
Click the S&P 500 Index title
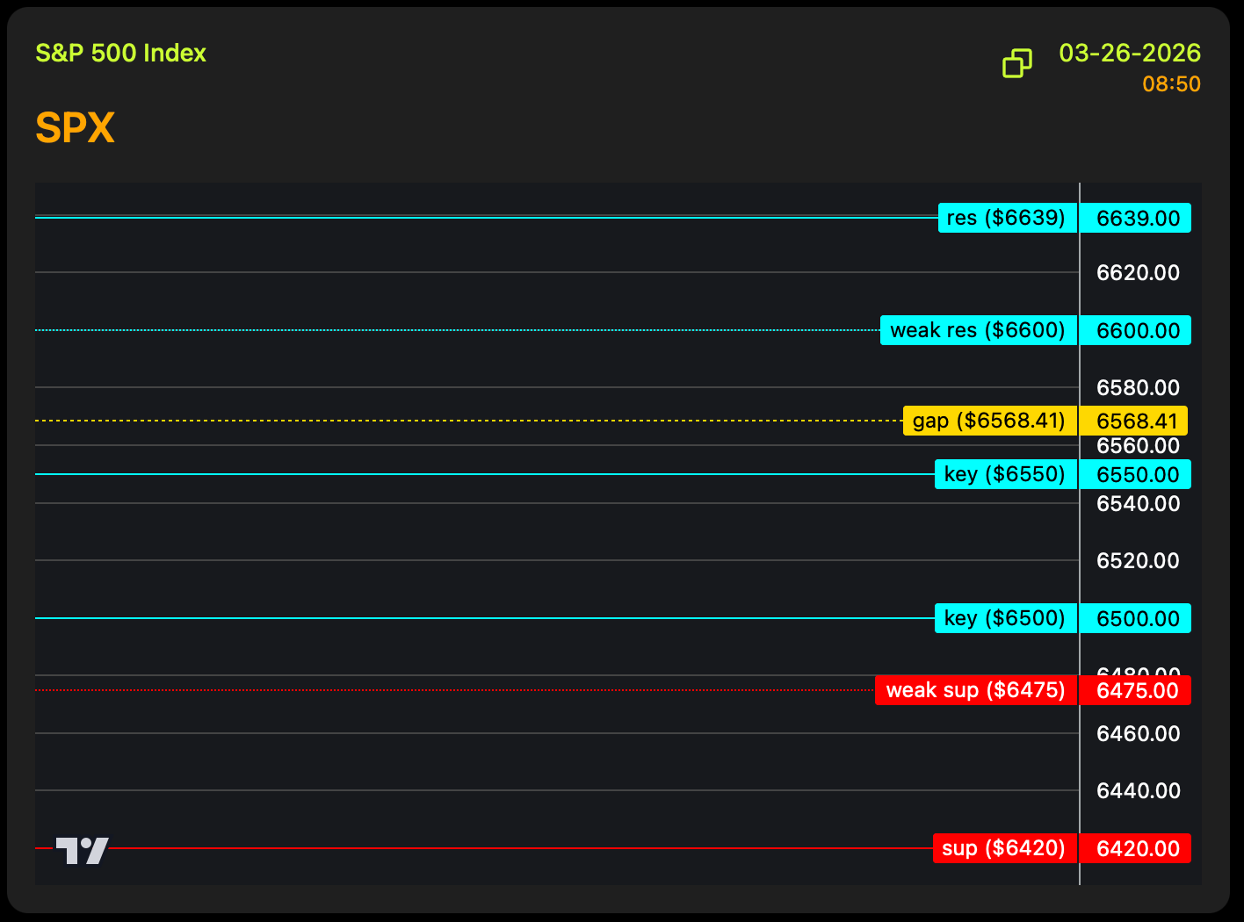[x=120, y=53]
